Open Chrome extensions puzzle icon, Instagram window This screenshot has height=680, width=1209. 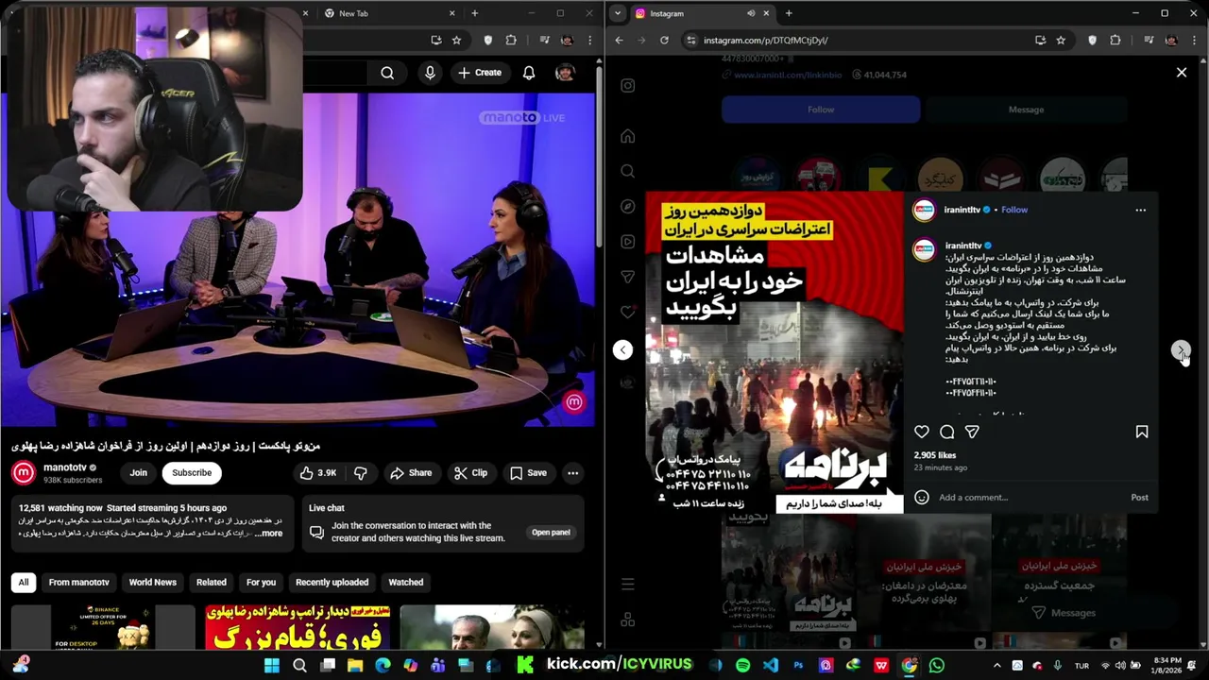1115,41
